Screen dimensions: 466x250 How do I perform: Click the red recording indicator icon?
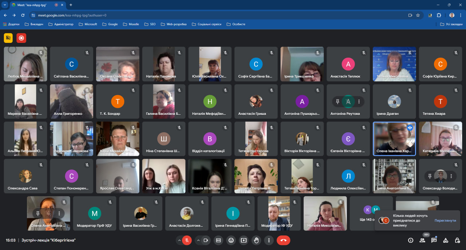(21, 38)
